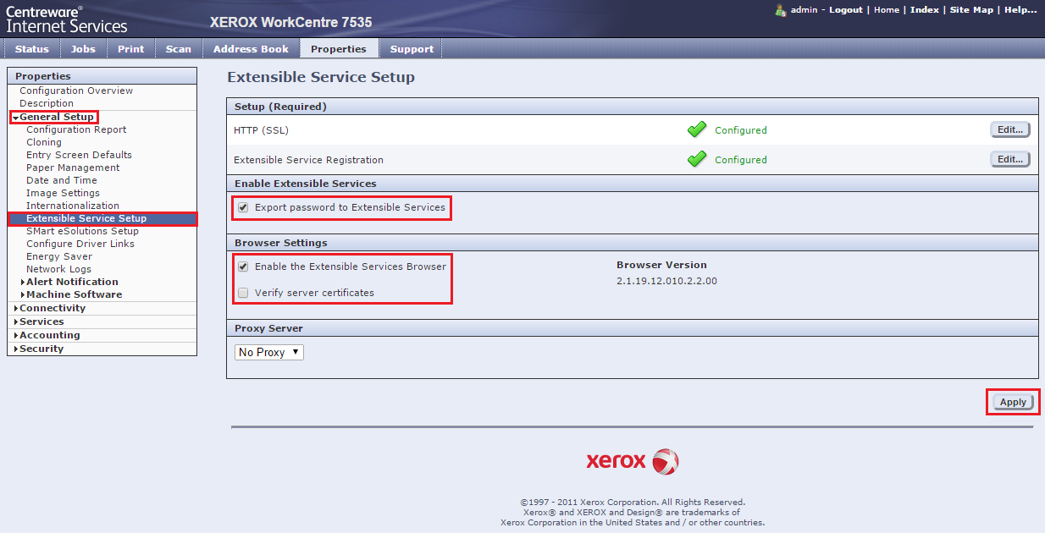Expand the Alert Notification node
This screenshot has width=1045, height=533.
pyautogui.click(x=72, y=282)
